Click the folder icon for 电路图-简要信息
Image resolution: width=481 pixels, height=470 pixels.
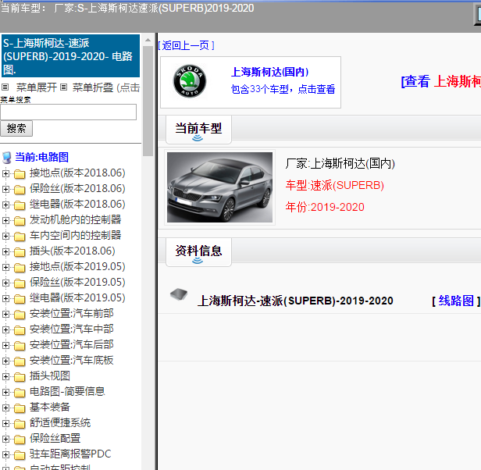point(20,393)
